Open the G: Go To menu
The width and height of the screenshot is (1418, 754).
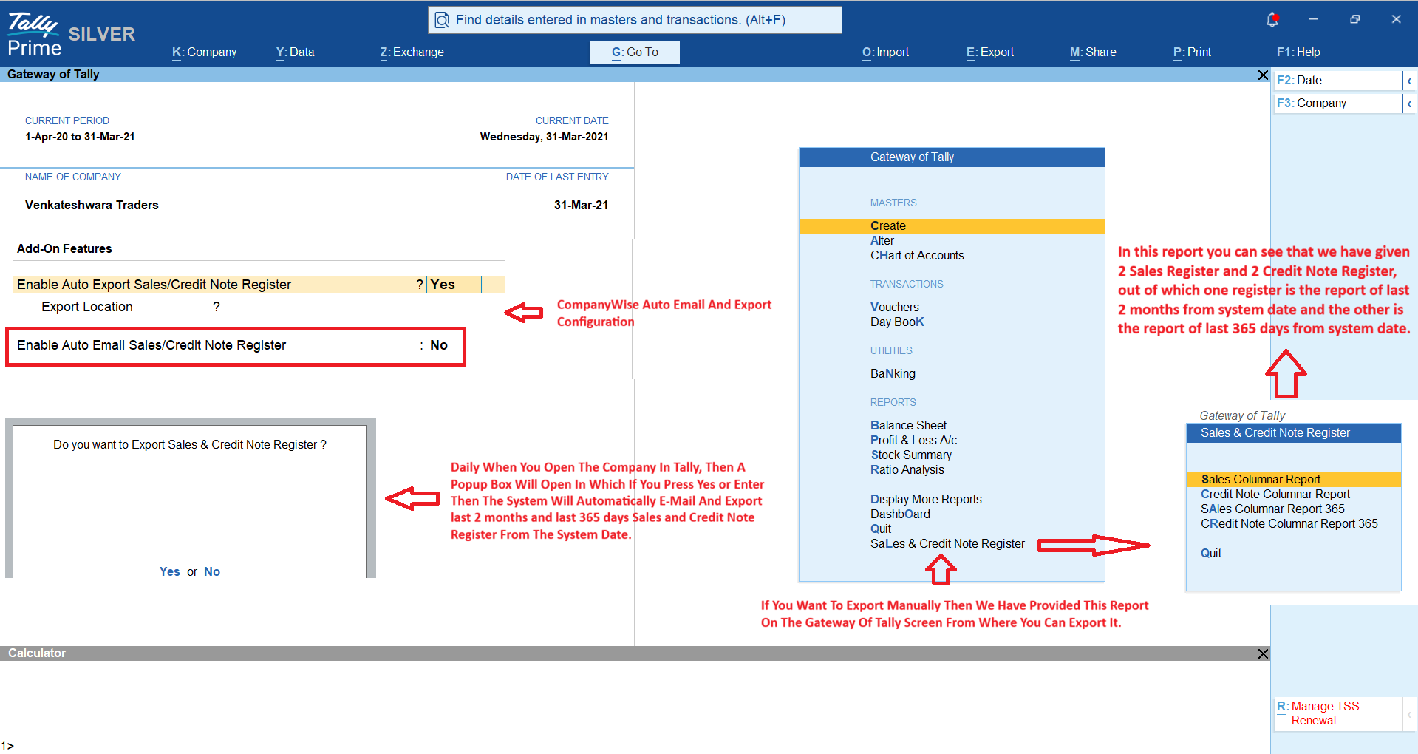[635, 52]
